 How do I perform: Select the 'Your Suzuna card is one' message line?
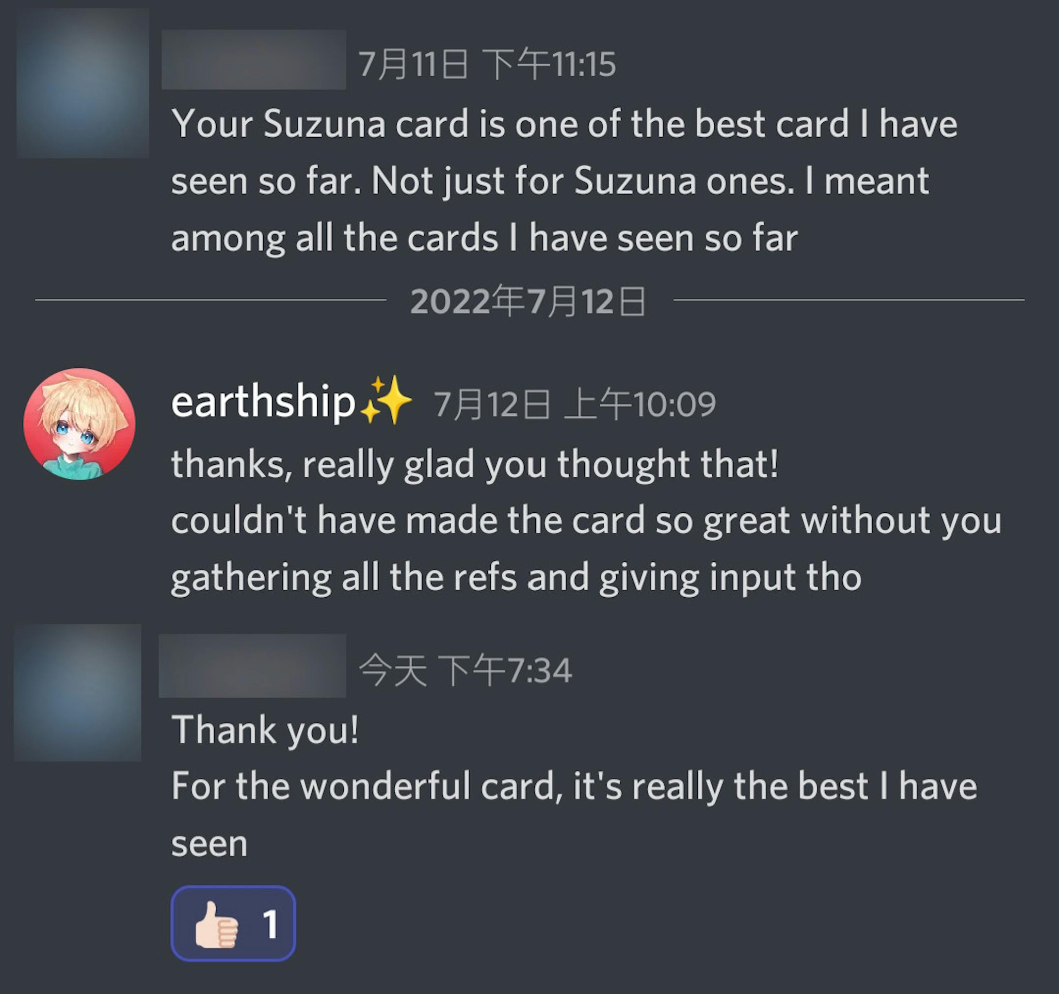click(564, 124)
